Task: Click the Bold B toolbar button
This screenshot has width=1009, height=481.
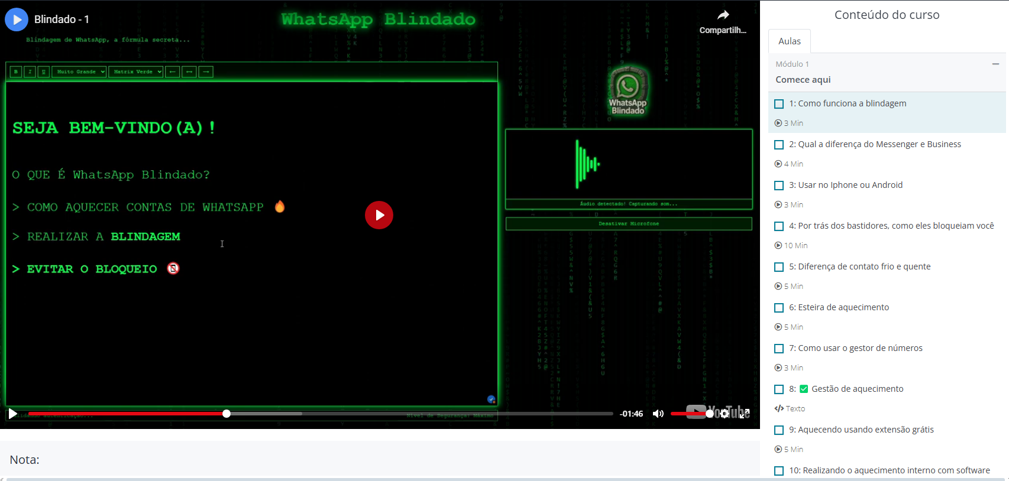Action: click(x=16, y=71)
